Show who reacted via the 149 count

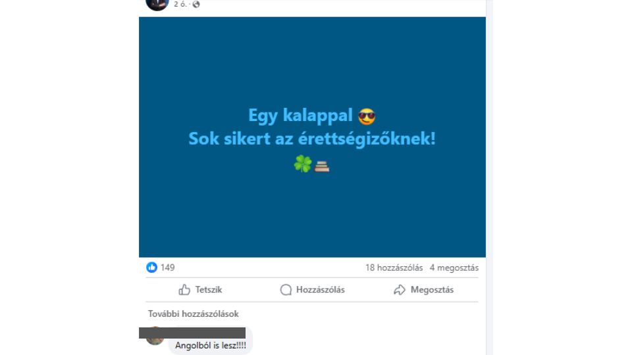point(168,268)
